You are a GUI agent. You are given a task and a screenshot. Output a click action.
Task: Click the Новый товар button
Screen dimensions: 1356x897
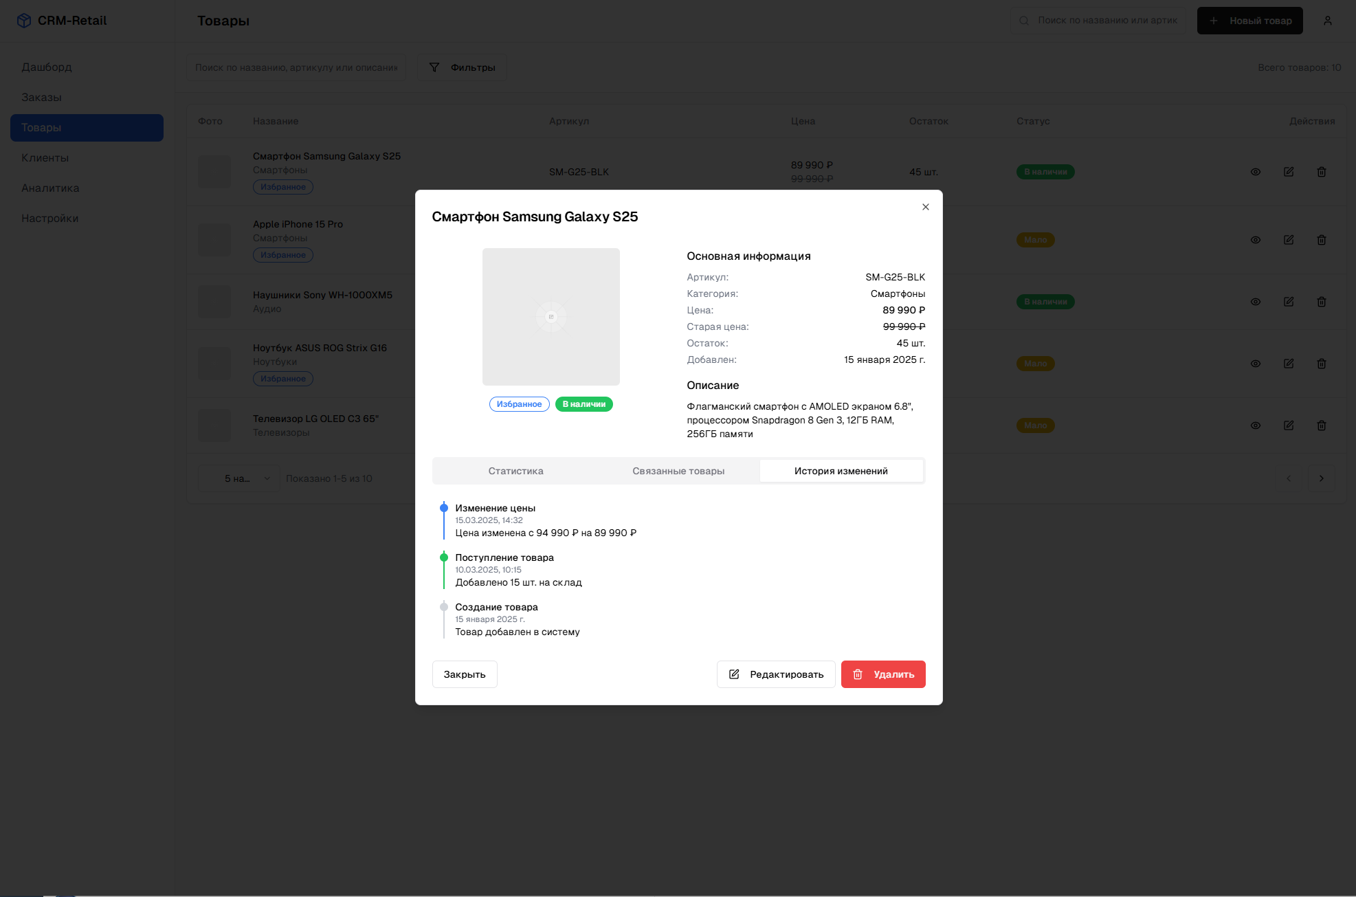pyautogui.click(x=1249, y=21)
